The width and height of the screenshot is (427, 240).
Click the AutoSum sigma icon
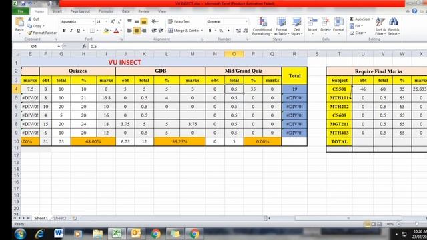point(352,19)
